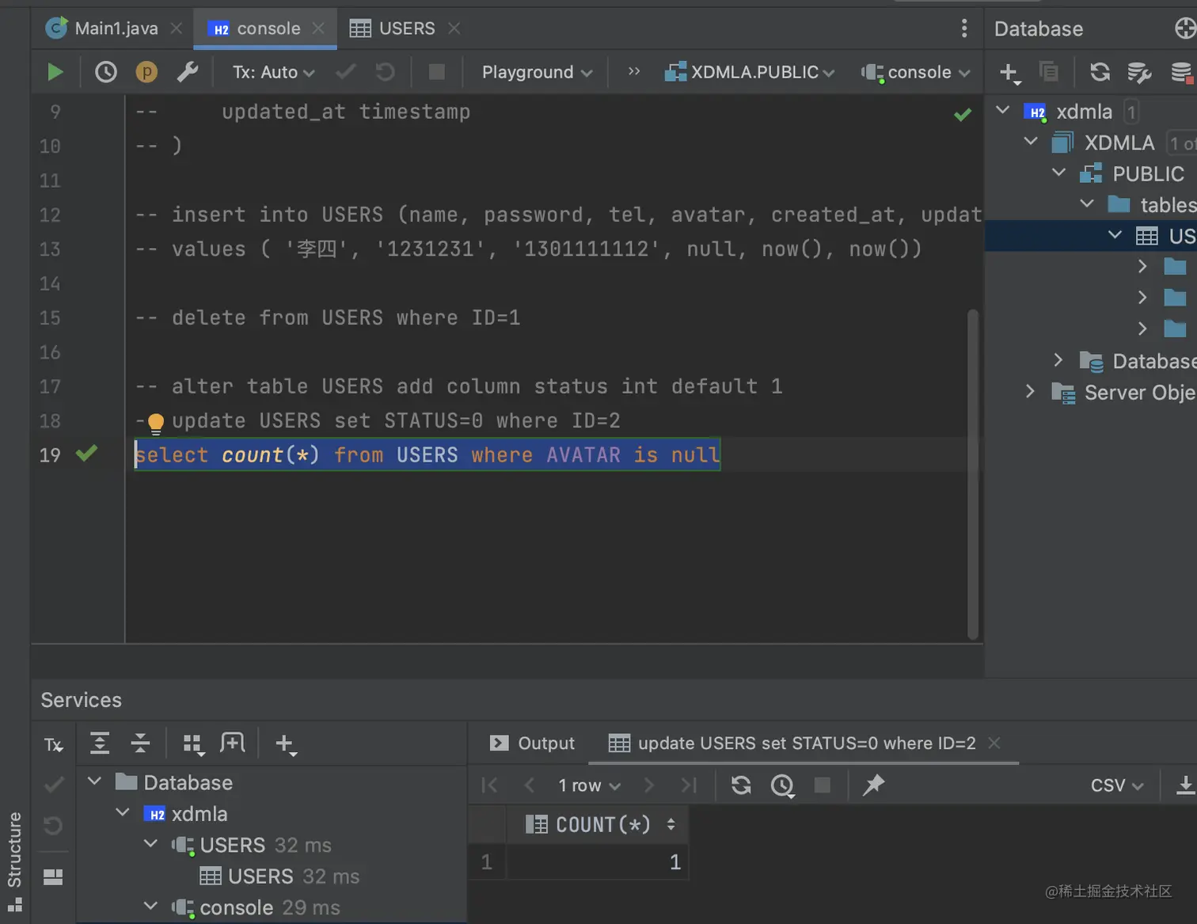
Task: Collapse the tables folder node
Action: click(x=1088, y=204)
